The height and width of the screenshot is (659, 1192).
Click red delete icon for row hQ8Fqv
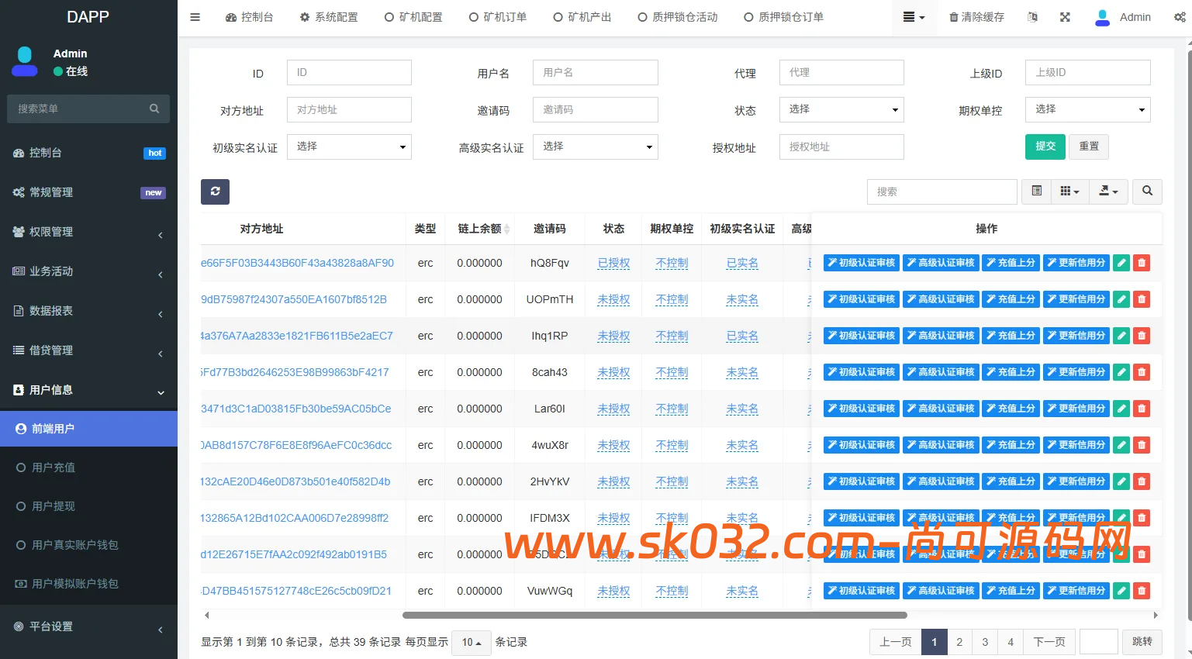click(x=1142, y=263)
